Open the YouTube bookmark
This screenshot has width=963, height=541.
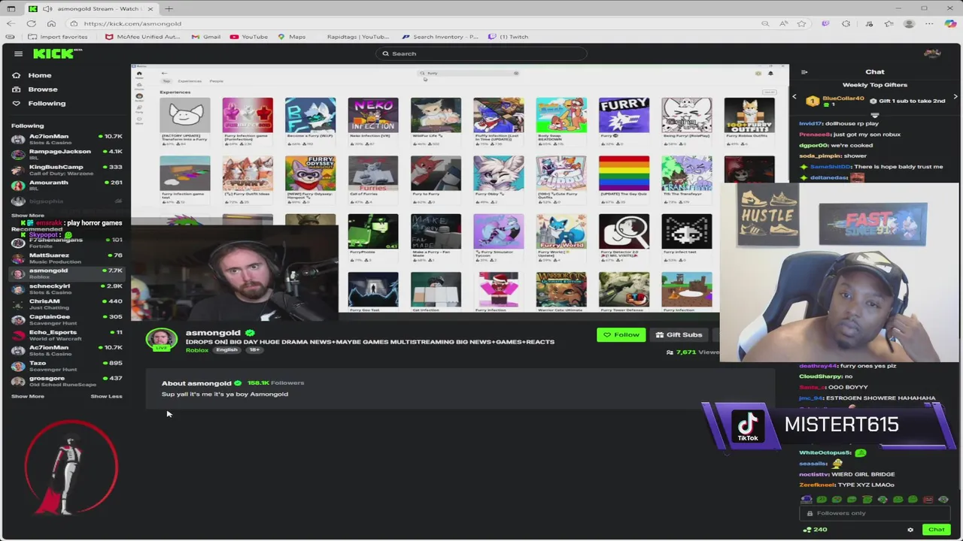tap(249, 37)
